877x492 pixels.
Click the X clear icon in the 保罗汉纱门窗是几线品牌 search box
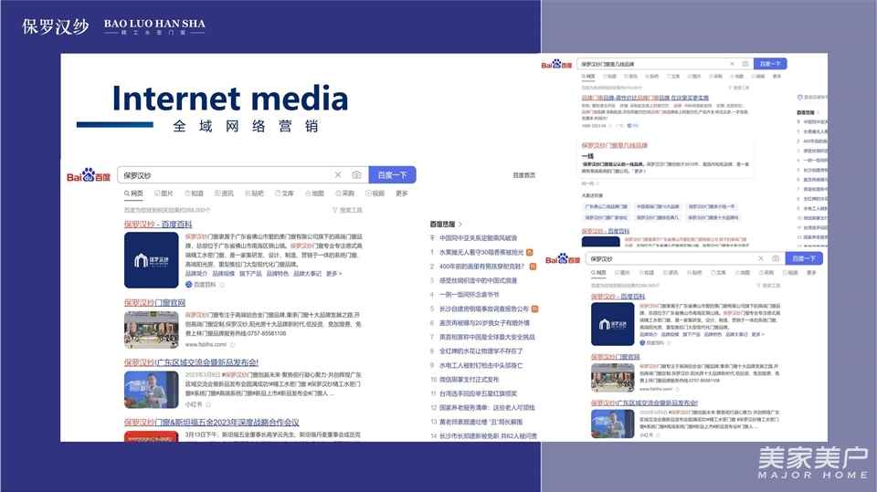pos(731,64)
